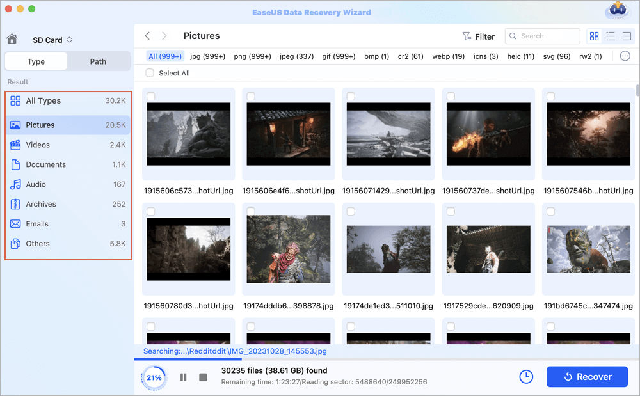This screenshot has width=640, height=396.
Task: Filter by jpg (999+) format
Action: pos(208,56)
